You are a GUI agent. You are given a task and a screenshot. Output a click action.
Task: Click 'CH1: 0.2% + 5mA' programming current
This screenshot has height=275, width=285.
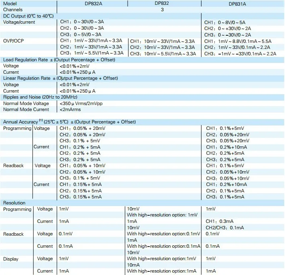point(80,147)
